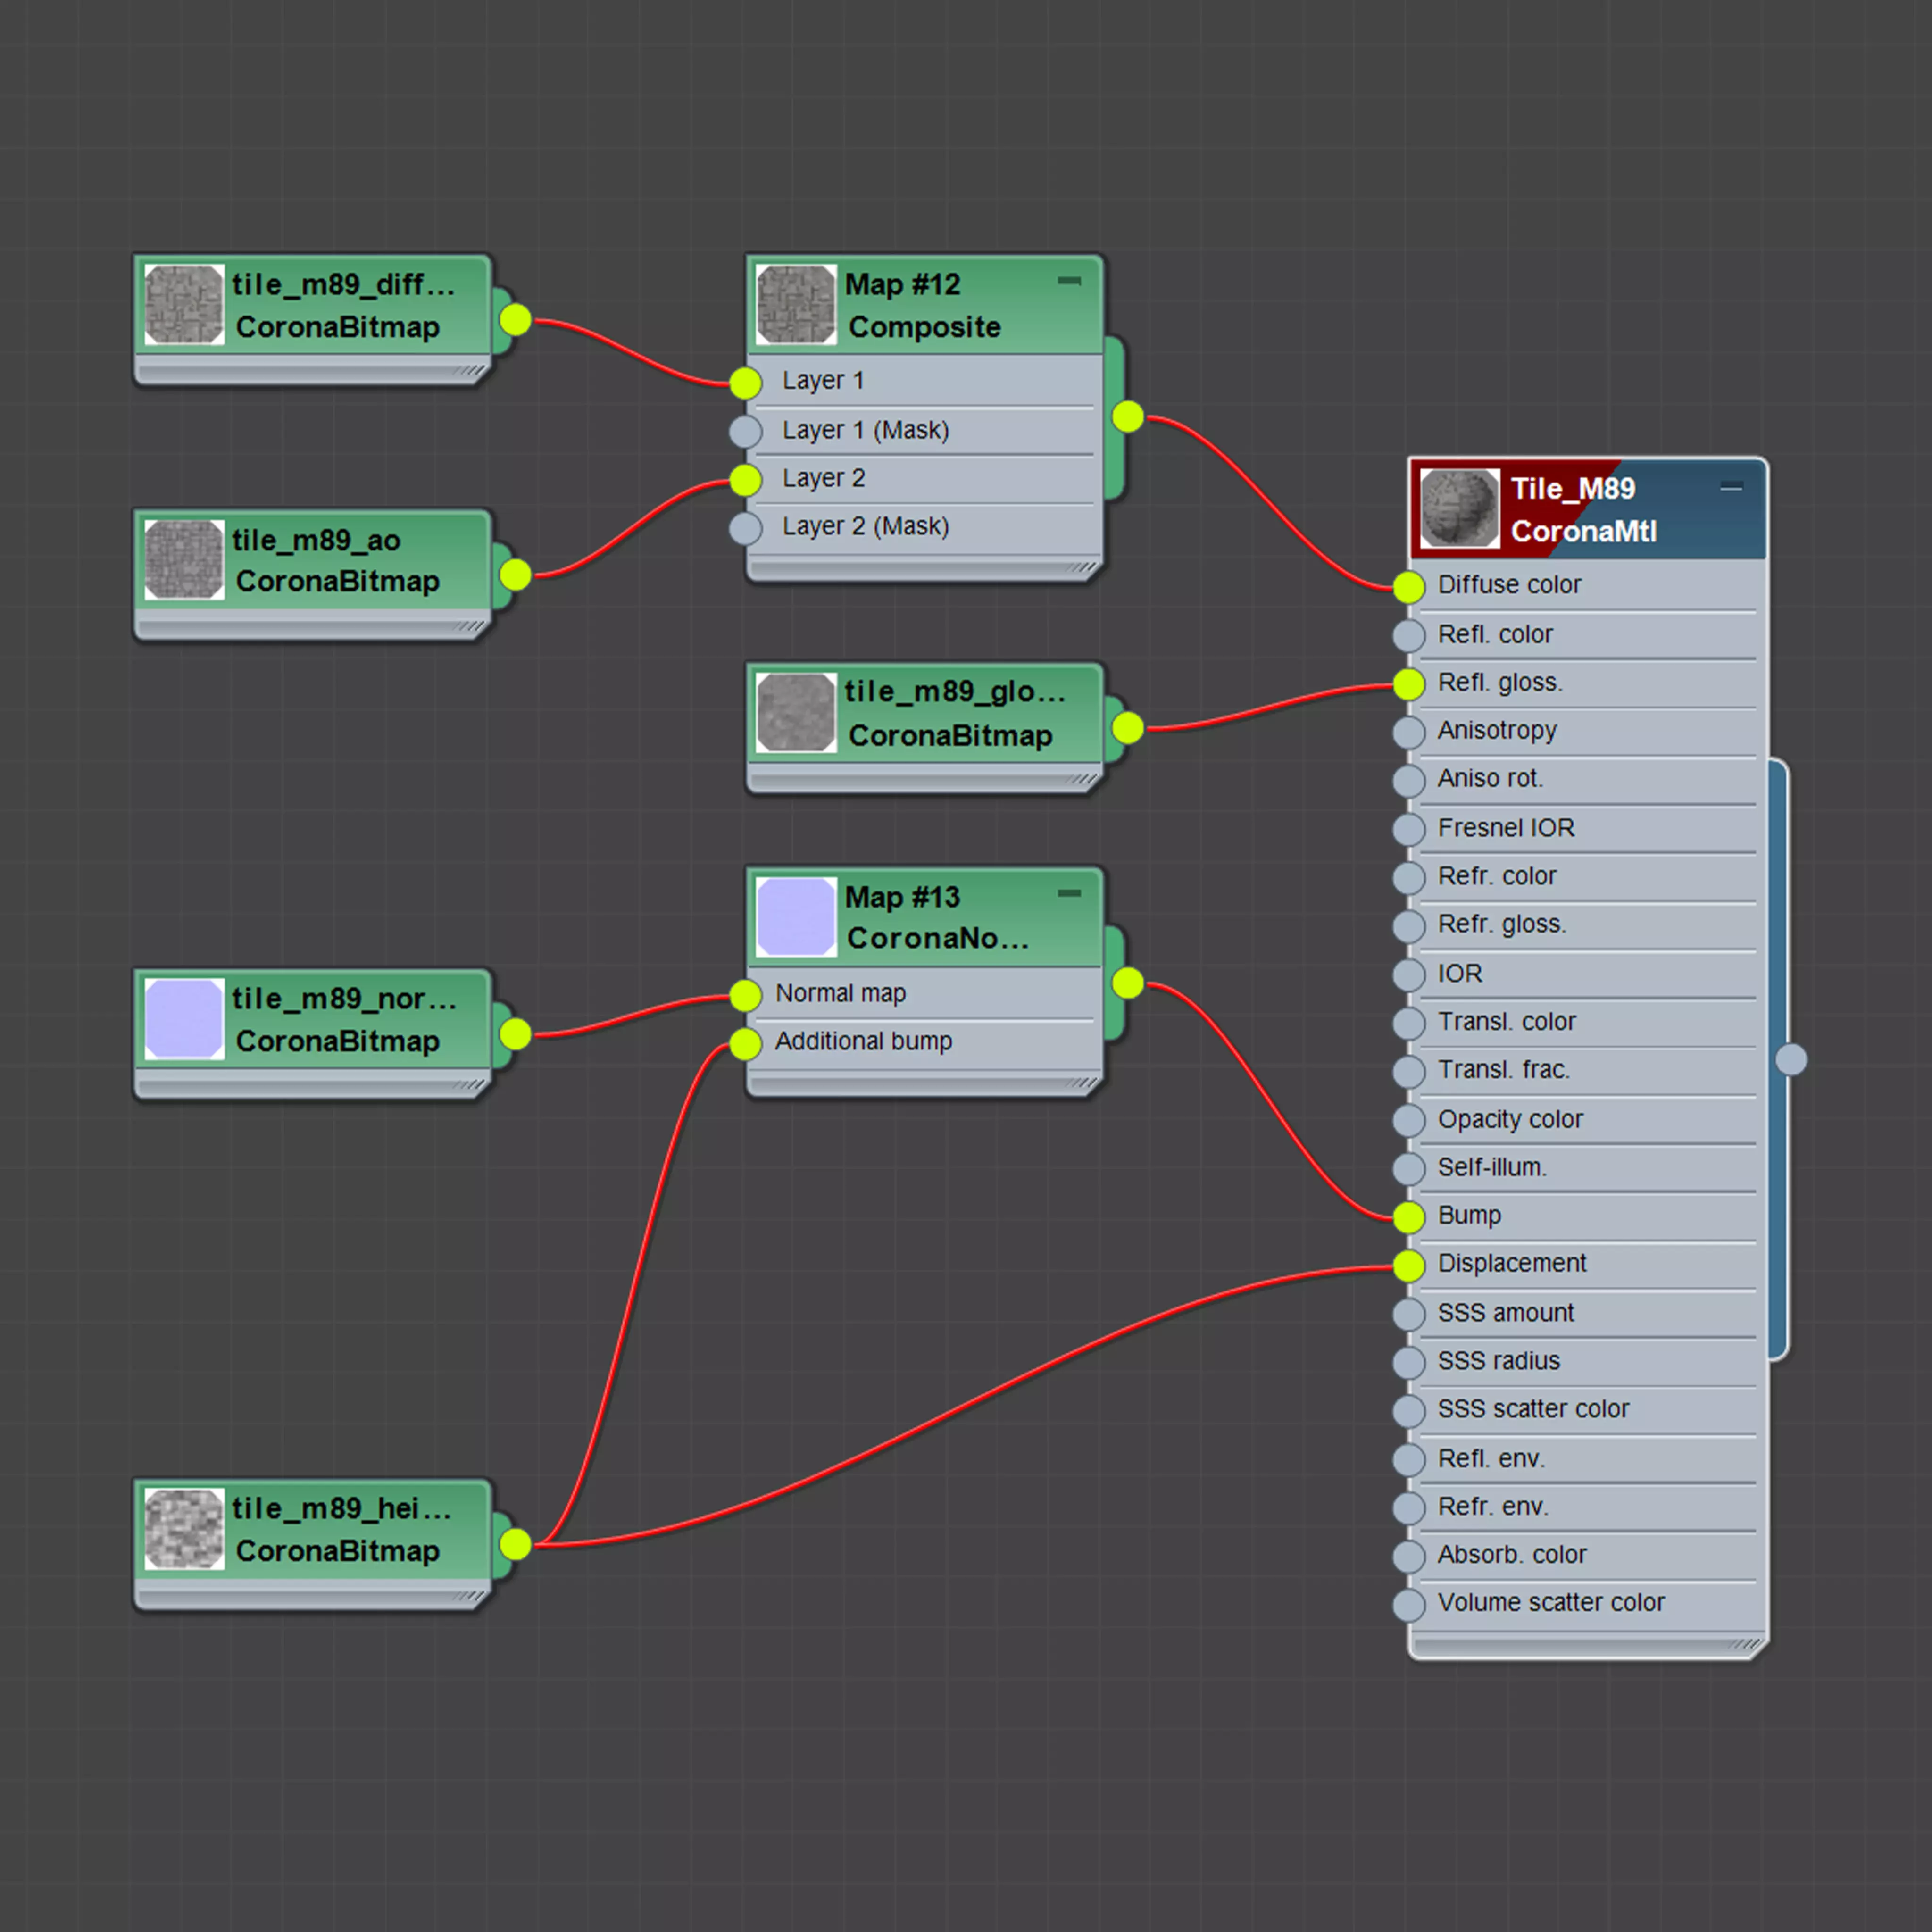Click the Fresnel IOR input socket
Screen dimensions: 1932x1932
pos(1409,829)
